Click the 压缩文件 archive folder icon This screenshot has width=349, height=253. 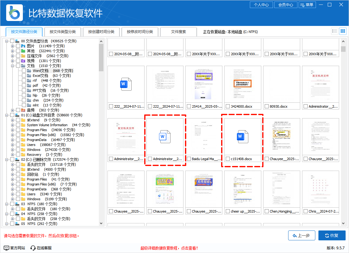tap(23, 56)
